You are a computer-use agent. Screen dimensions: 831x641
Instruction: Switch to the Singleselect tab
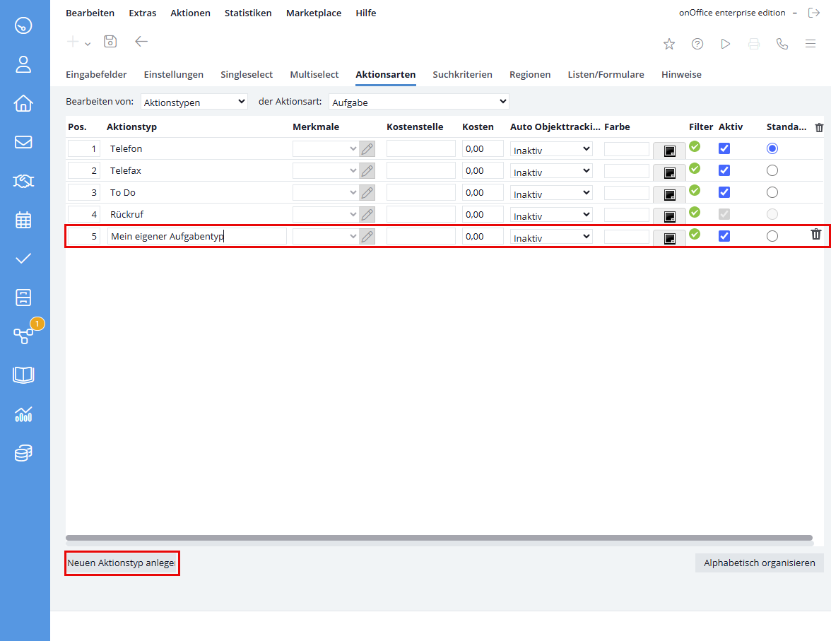pos(247,75)
